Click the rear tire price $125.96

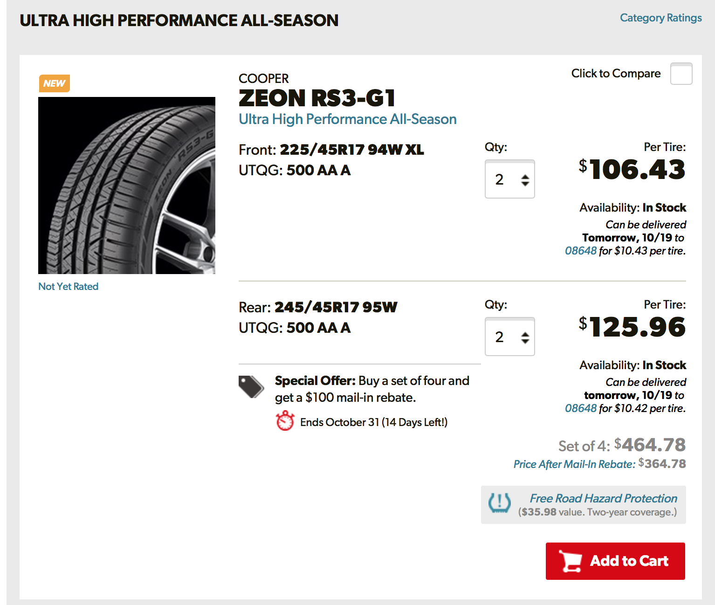(632, 327)
